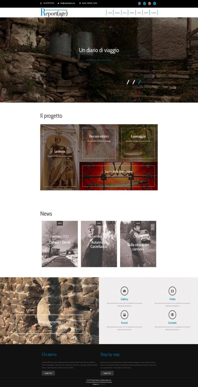Open the Home navigation item

pyautogui.click(x=110, y=13)
